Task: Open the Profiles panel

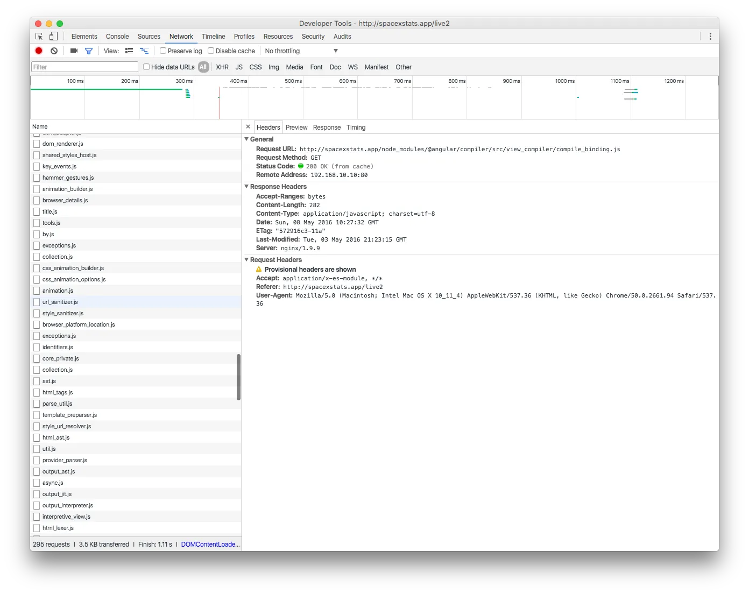Action: coord(244,37)
